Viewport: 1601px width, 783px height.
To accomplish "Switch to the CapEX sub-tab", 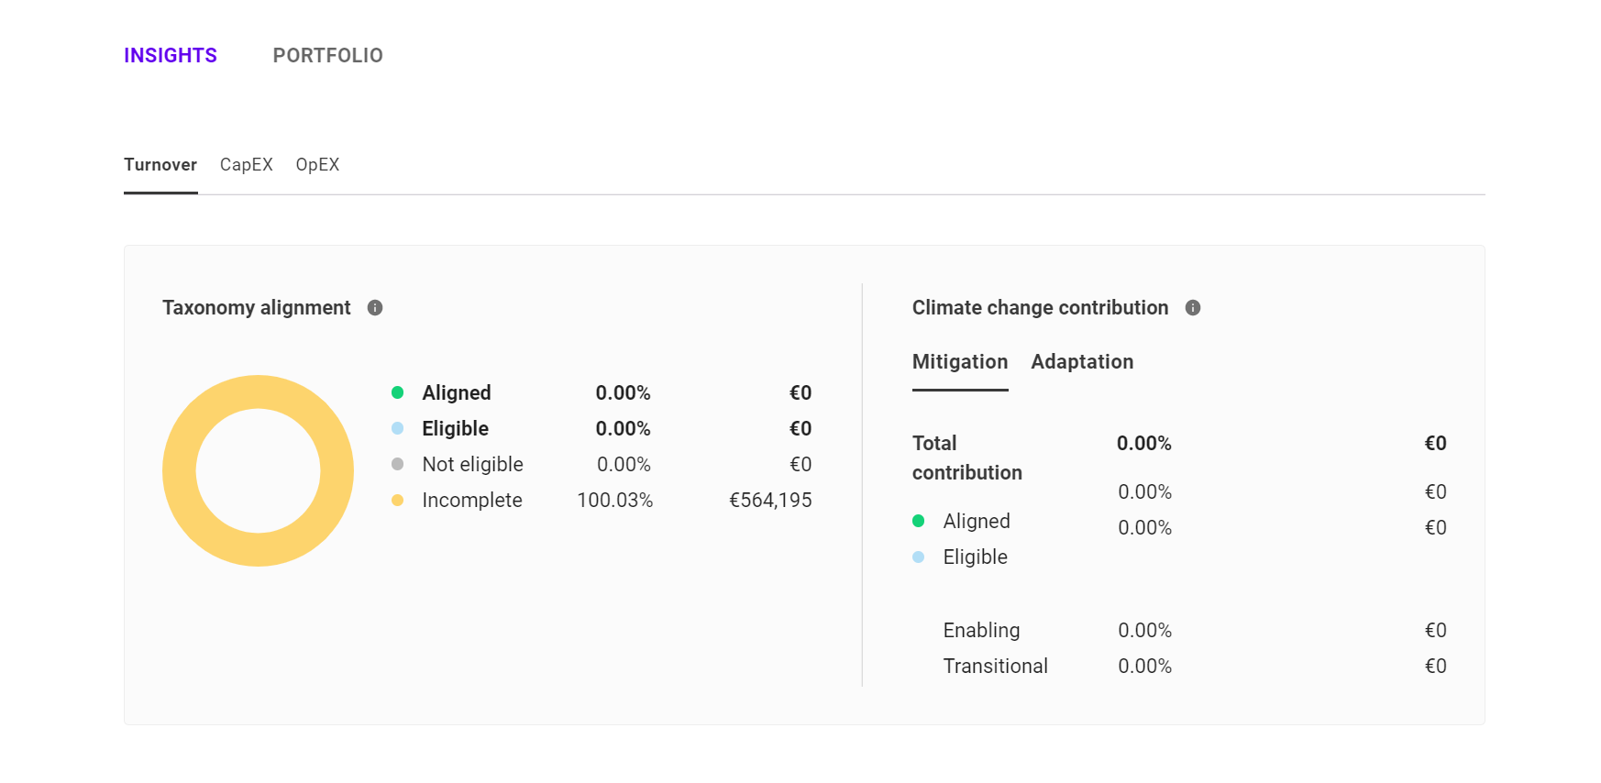I will pyautogui.click(x=246, y=165).
